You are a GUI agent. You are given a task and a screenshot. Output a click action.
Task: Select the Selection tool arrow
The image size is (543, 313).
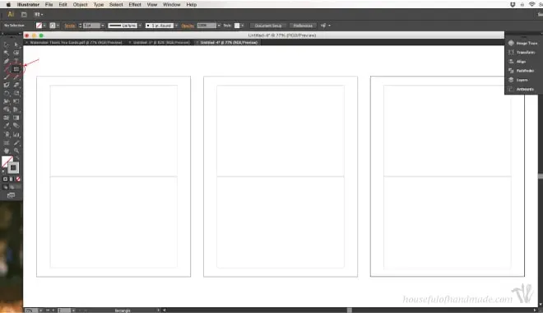7,44
